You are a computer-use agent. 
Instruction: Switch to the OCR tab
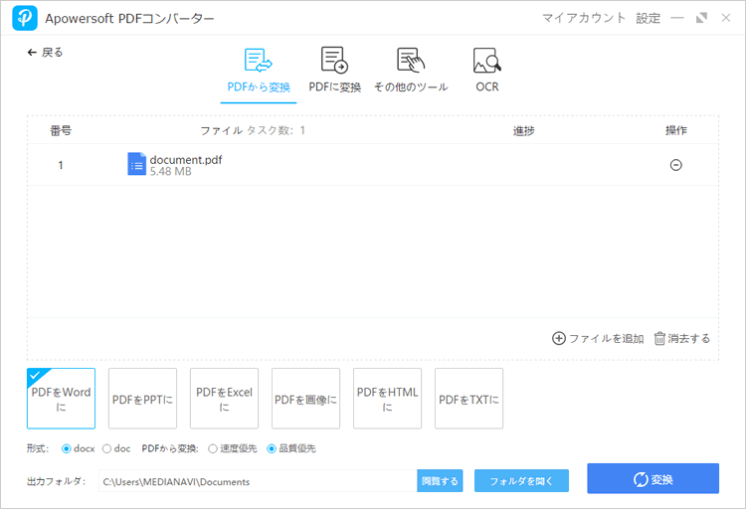(x=487, y=71)
